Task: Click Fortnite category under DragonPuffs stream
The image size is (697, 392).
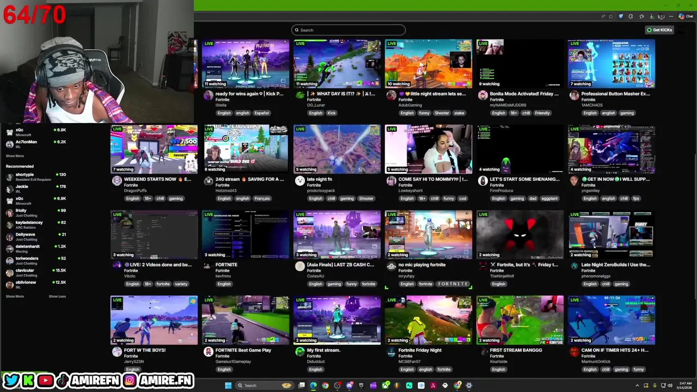Action: (131, 185)
